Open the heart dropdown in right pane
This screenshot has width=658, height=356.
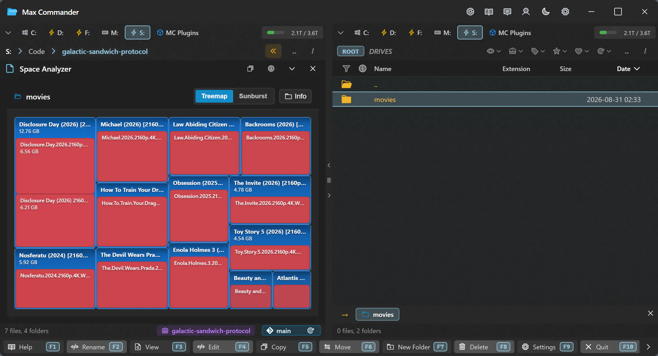[x=582, y=51]
